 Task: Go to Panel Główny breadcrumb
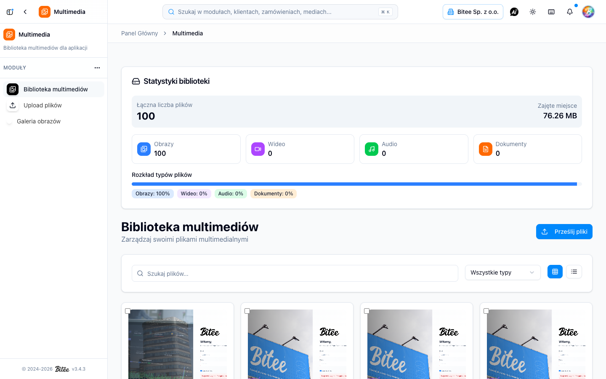click(140, 33)
